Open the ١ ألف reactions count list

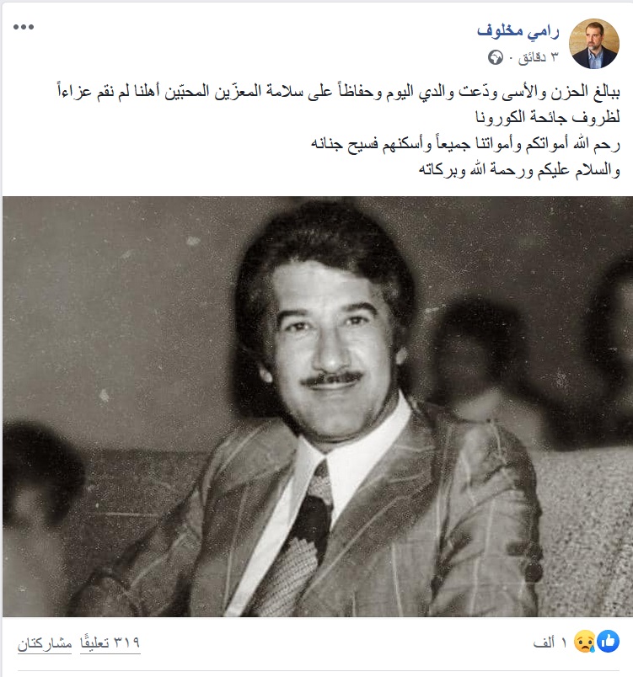tap(550, 642)
